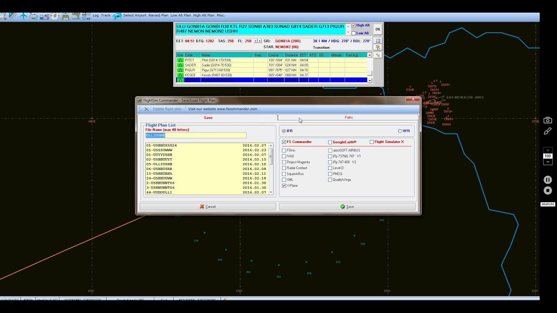557x313 pixels.
Task: Check the FSInn format checkbox
Action: coord(284,150)
